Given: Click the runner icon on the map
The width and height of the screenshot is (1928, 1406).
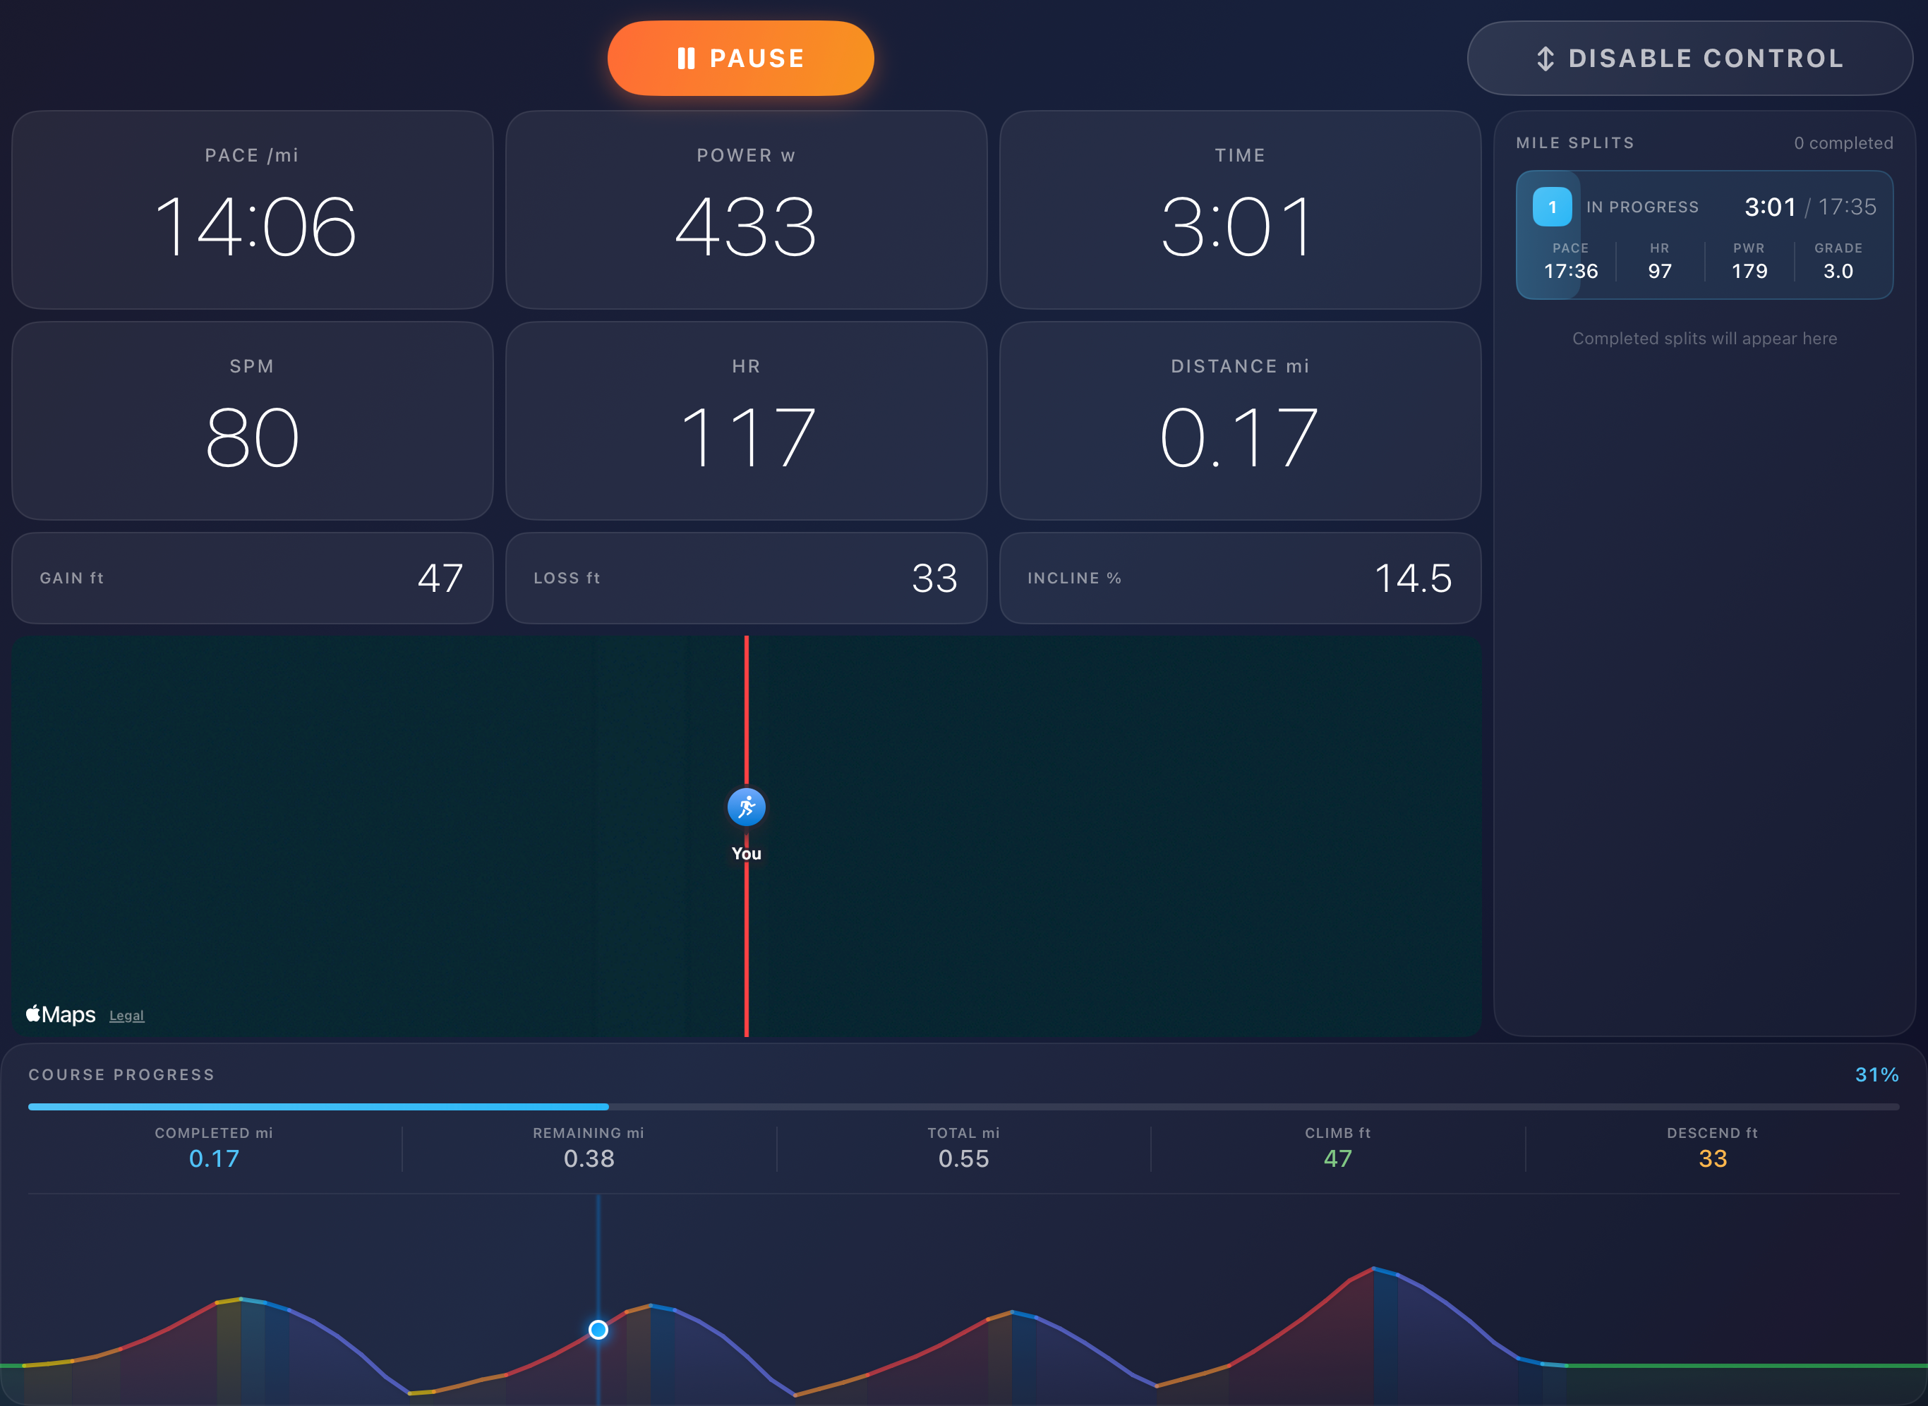Looking at the screenshot, I should pos(746,807).
